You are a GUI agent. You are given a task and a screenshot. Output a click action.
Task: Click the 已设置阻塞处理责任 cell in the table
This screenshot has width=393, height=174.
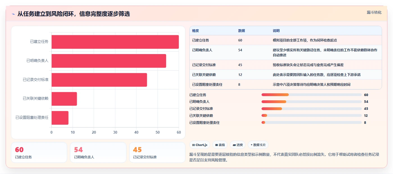coord(207,85)
